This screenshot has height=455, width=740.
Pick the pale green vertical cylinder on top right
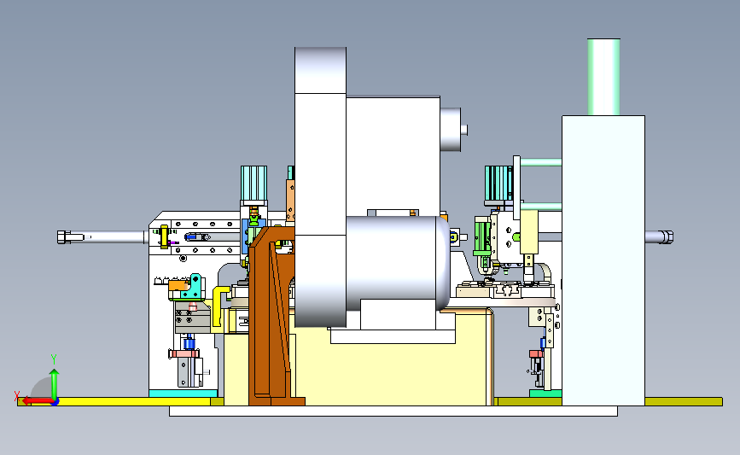tap(603, 77)
